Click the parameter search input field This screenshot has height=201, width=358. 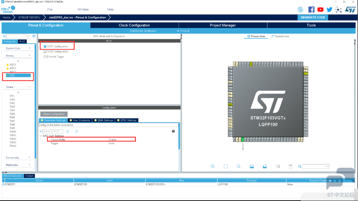click(x=53, y=131)
